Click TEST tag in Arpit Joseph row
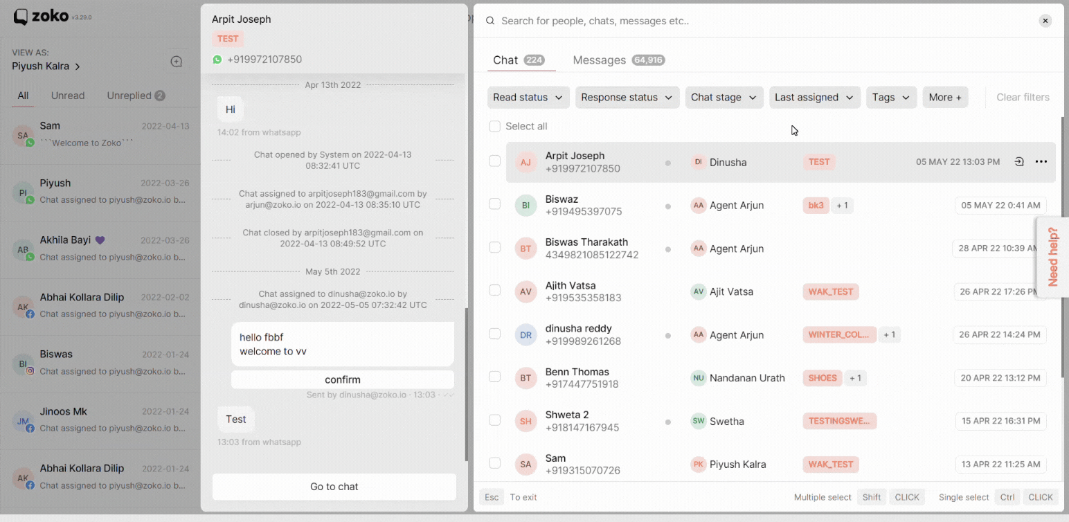Viewport: 1069px width, 522px height. click(x=819, y=162)
